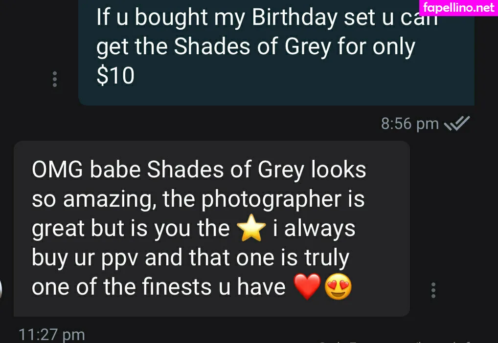Select the outgoing Birthday set message bubble
Viewport: 498px width, 343px height.
pos(276,53)
